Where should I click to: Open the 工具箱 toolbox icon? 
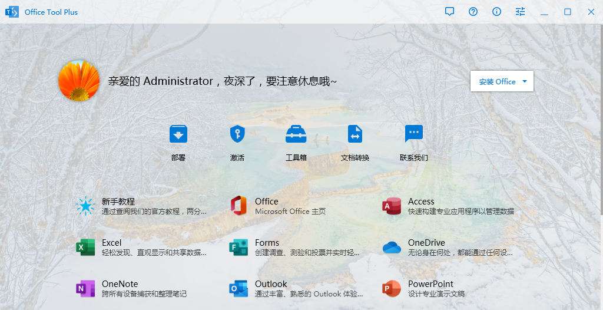[296, 134]
